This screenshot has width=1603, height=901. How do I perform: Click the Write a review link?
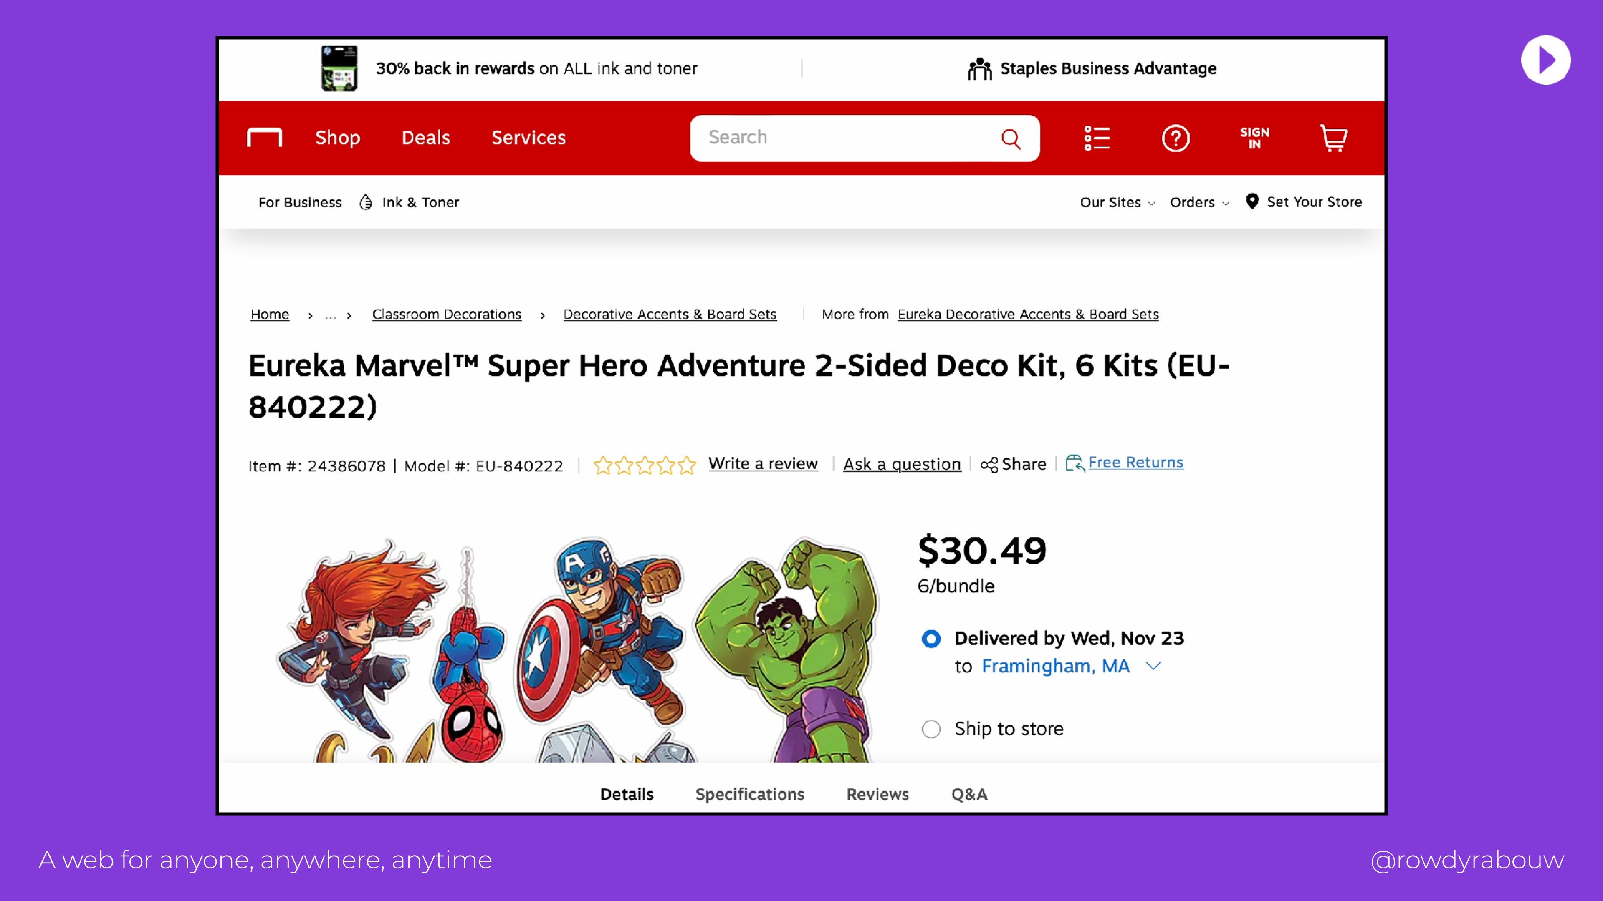tap(763, 464)
